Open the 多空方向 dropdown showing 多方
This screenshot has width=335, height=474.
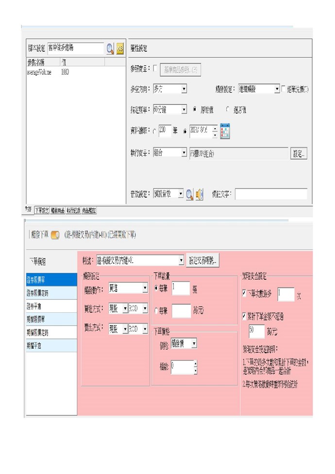[170, 89]
